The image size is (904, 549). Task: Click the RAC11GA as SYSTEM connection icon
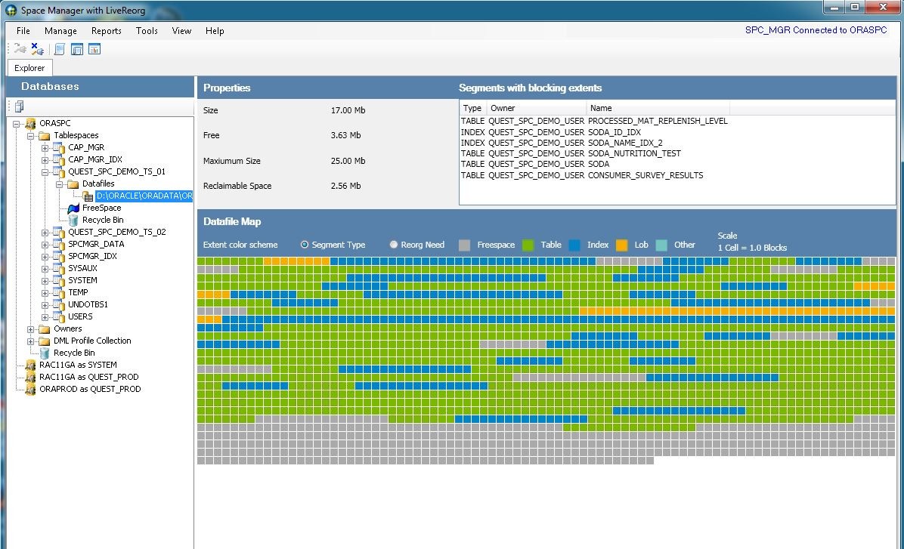click(x=30, y=365)
